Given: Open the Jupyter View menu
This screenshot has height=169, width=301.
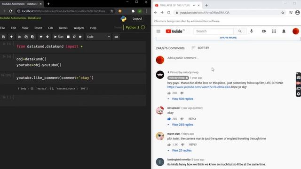Looking at the screenshot, I should pos(25,28).
